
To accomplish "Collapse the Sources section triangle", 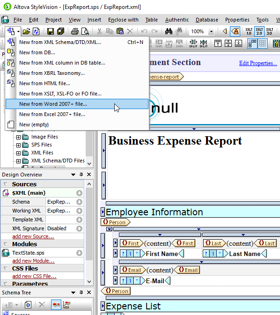I will point(6,184).
